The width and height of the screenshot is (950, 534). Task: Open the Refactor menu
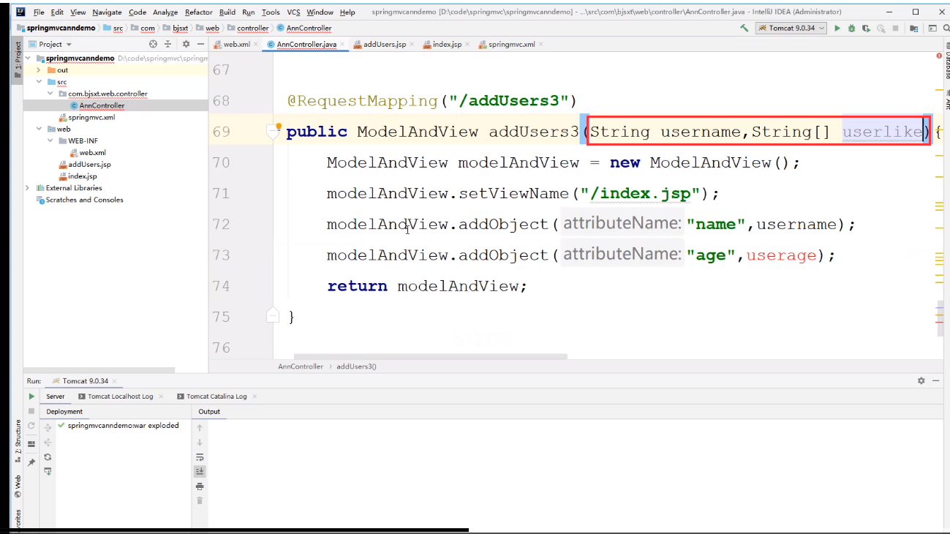pyautogui.click(x=198, y=12)
